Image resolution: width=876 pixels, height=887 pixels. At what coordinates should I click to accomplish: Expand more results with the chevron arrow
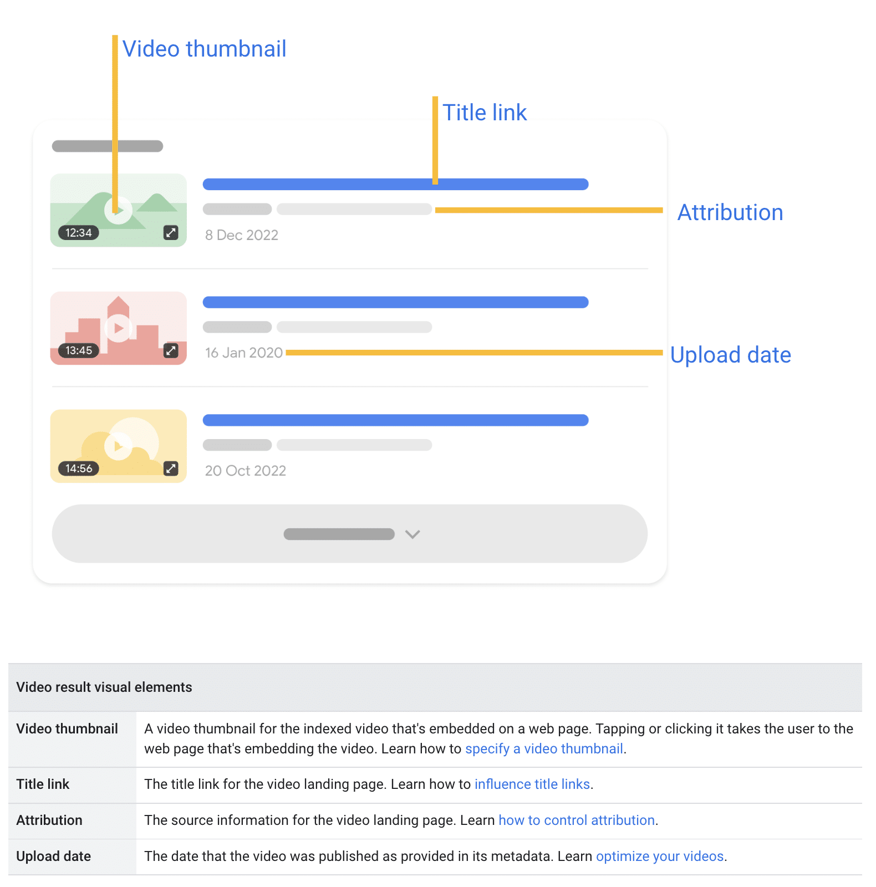412,534
